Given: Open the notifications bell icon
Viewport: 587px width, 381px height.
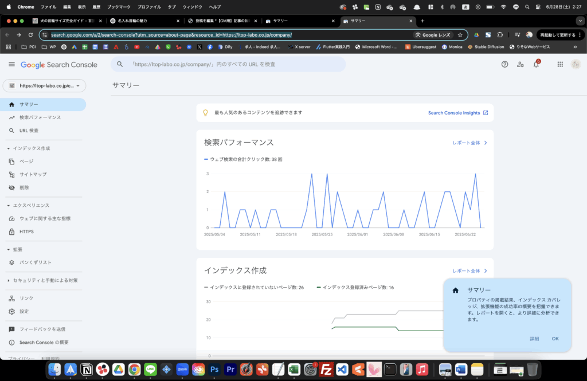Looking at the screenshot, I should pyautogui.click(x=536, y=64).
